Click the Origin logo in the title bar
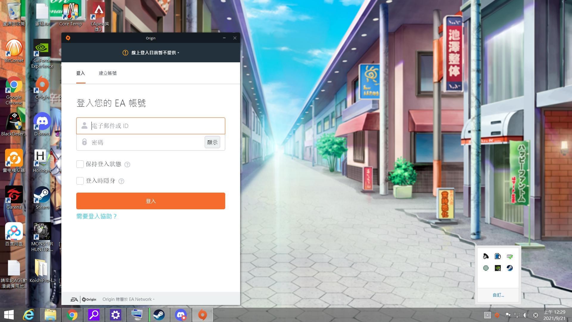The image size is (572, 322). pos(68,38)
